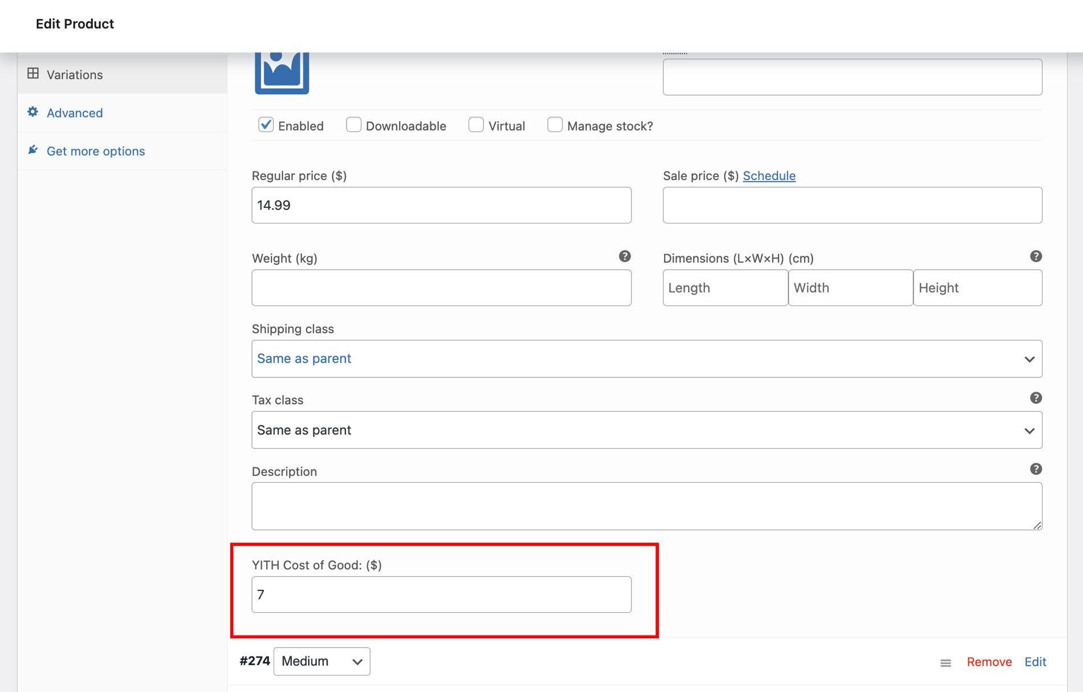Click the drag-handle icon for variation #274
Screen dimensions: 1083x692
pos(946,662)
